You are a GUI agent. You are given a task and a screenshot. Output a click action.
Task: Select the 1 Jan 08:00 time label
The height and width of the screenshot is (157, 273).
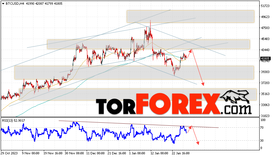tap(137, 153)
